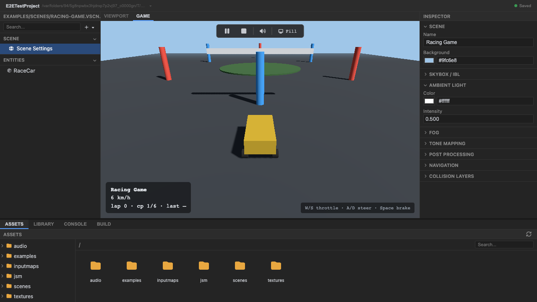Open the BUILD tab
This screenshot has height=302, width=537.
(104, 224)
